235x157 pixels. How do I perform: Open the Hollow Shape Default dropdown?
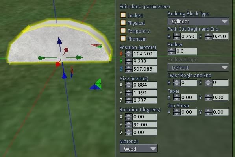(198, 68)
